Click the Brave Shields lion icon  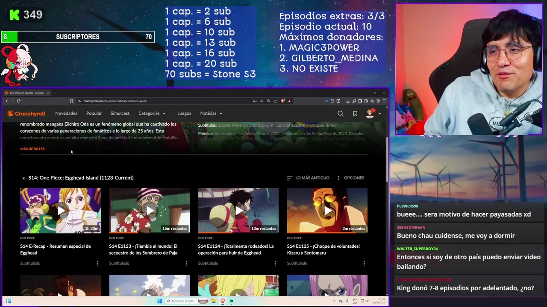pos(283,101)
